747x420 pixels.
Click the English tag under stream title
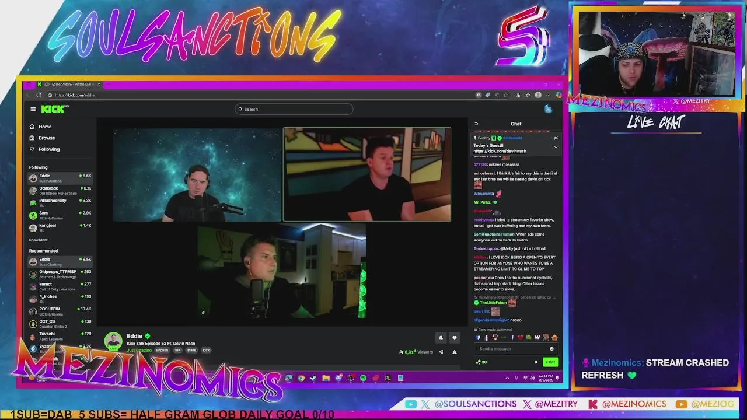(x=162, y=350)
